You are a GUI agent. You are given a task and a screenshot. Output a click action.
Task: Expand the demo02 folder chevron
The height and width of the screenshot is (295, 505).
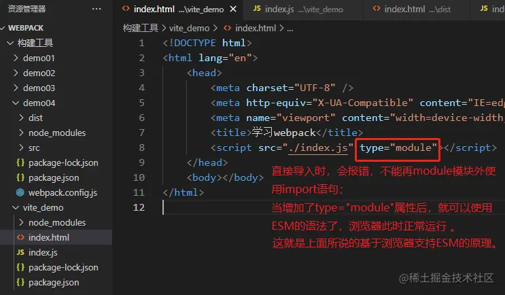click(x=16, y=73)
